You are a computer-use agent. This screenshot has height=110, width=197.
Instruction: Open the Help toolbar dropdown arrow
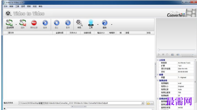pos(111,24)
